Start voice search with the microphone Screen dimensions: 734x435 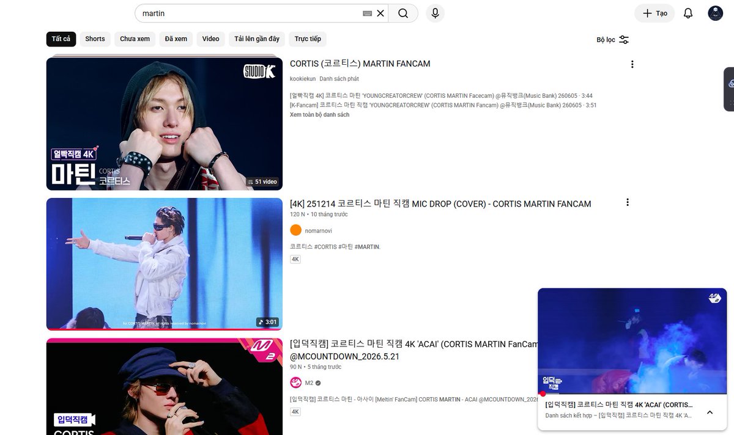pyautogui.click(x=435, y=13)
